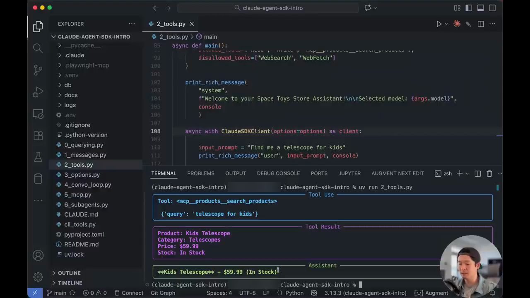
Task: Kill the terminal with the trash icon
Action: click(489, 173)
